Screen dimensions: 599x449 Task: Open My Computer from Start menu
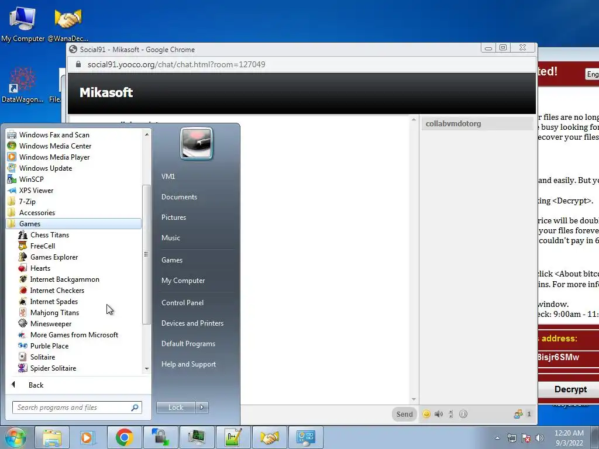183,281
